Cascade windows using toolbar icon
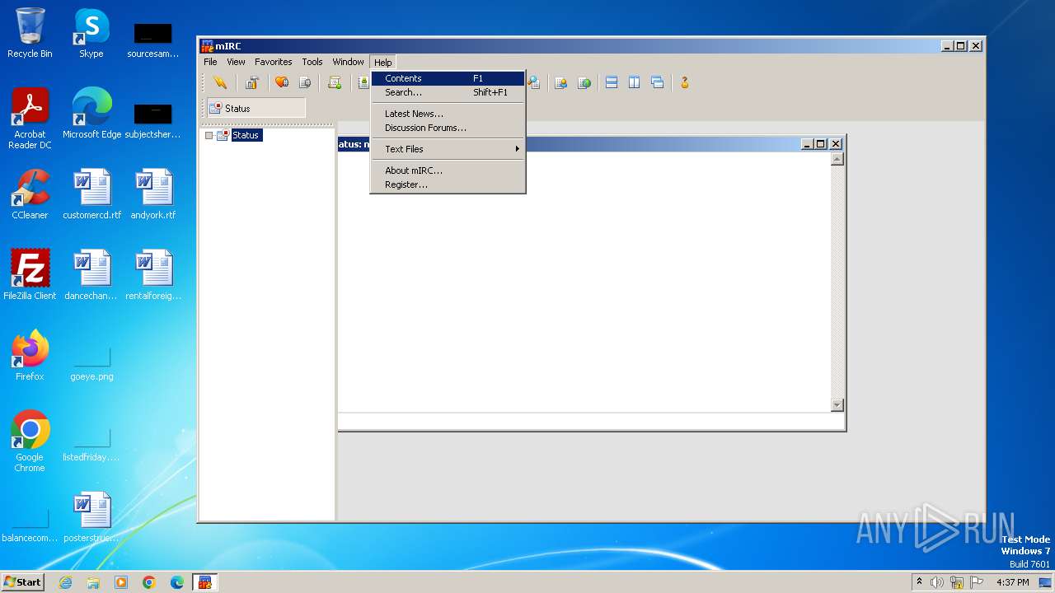The width and height of the screenshot is (1055, 593). 658,82
